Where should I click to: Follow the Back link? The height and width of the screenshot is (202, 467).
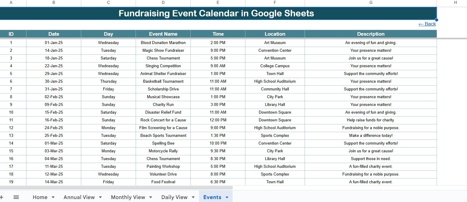427,24
